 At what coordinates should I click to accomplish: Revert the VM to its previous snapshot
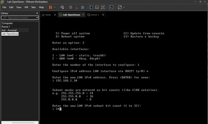[x=76, y=7]
